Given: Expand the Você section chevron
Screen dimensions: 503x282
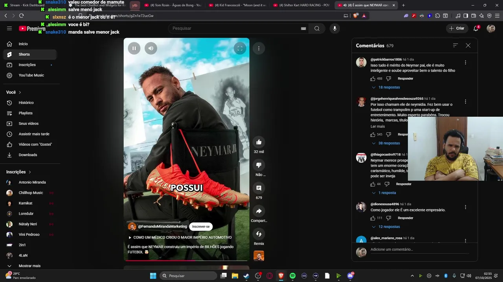Looking at the screenshot, I should [20, 92].
